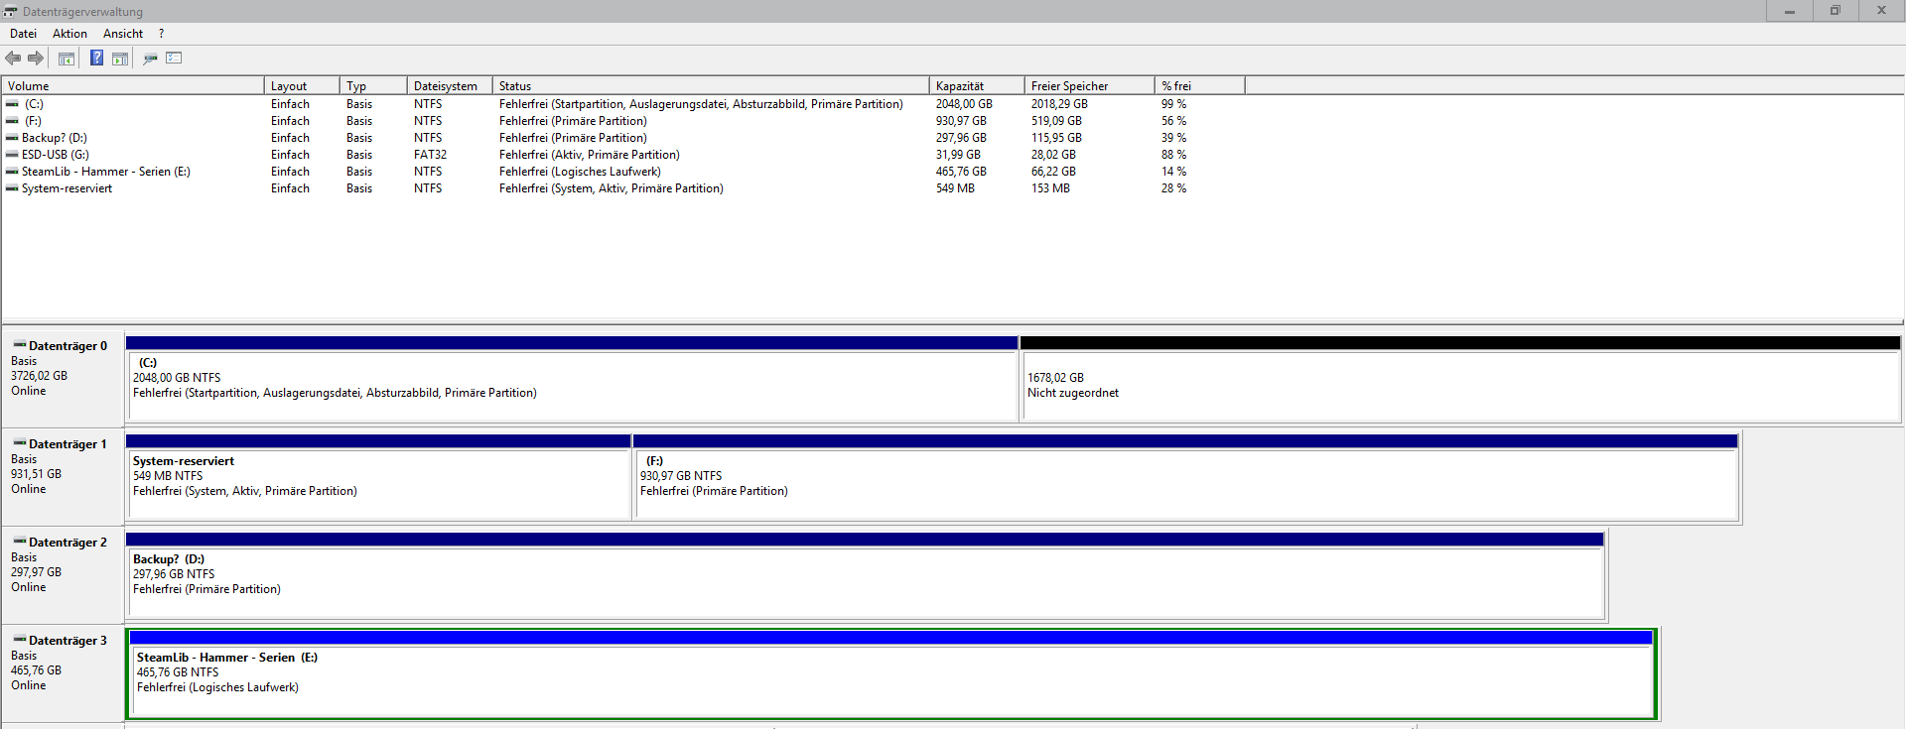The image size is (1906, 729).
Task: Select Backup? (D:) in the volume list
Action: pos(55,138)
